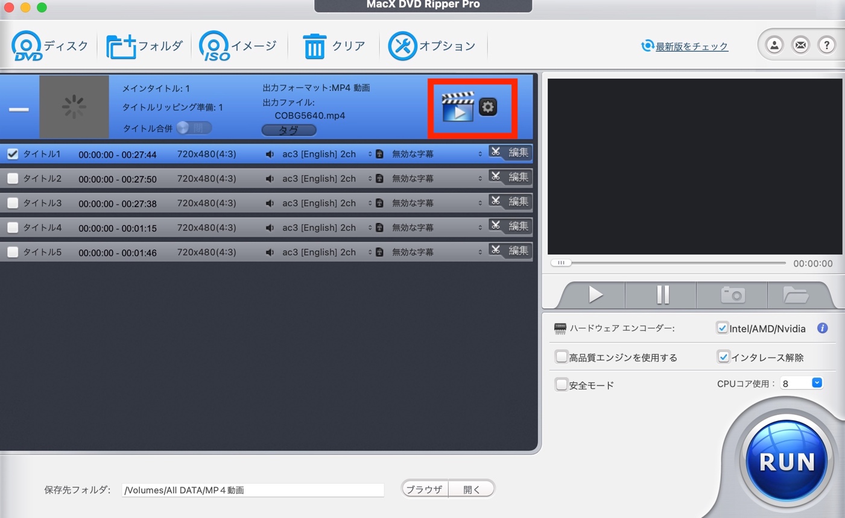Enable 高品質エンジンを使用する checkbox

pos(561,357)
